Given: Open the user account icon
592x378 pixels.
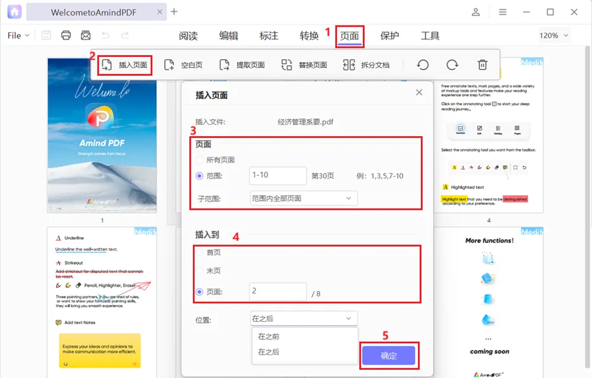Looking at the screenshot, I should point(476,12).
